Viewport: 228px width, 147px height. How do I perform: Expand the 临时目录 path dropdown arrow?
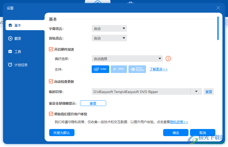196,91
